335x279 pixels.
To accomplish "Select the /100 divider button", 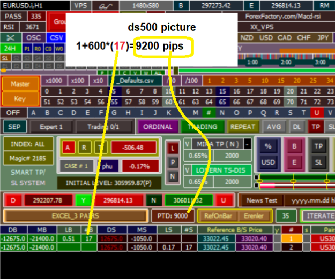I will point(192,81).
